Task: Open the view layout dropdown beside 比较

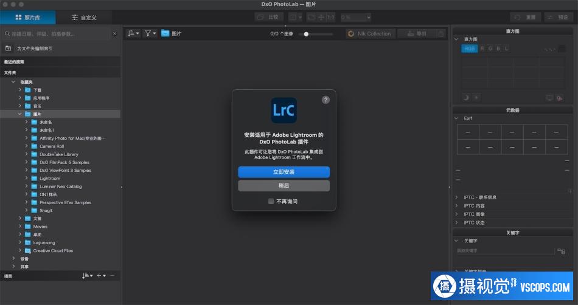Action: pos(296,17)
